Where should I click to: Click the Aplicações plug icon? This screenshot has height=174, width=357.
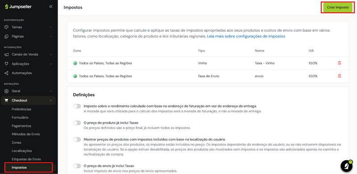6,64
